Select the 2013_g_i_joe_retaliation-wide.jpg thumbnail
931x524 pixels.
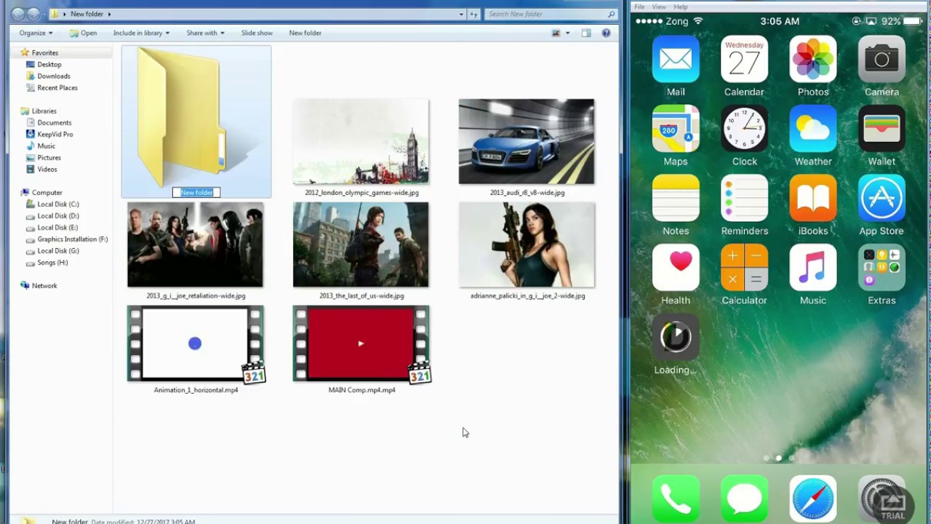click(195, 245)
